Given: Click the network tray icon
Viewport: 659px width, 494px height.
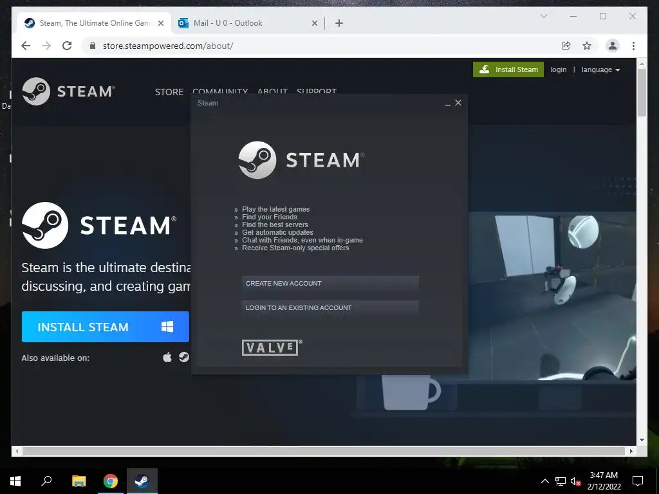Looking at the screenshot, I should click(561, 481).
